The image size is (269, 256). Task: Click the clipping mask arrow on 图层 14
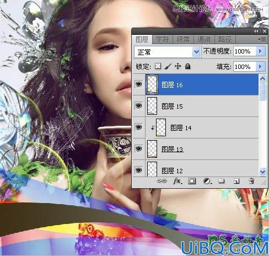[x=152, y=127]
